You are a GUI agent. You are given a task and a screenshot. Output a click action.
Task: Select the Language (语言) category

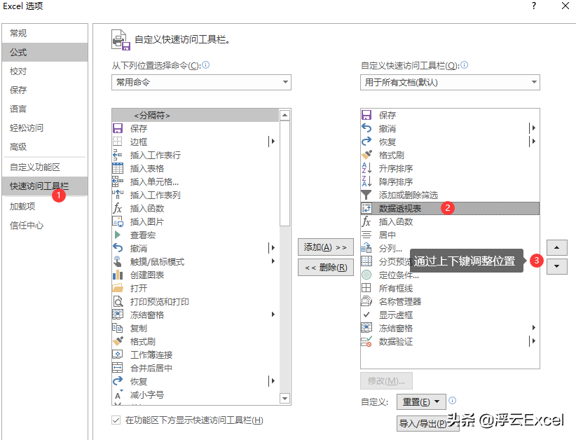click(x=45, y=109)
